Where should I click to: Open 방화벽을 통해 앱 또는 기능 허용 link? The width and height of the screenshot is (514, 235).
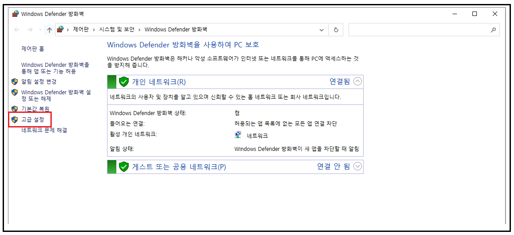pos(55,68)
